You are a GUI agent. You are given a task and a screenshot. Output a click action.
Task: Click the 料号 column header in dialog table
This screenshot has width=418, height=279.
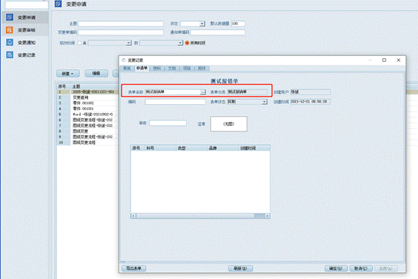click(161, 148)
